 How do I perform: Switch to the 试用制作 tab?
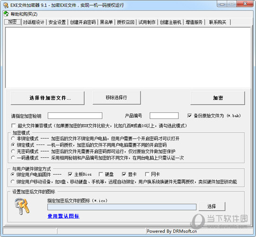147,22
